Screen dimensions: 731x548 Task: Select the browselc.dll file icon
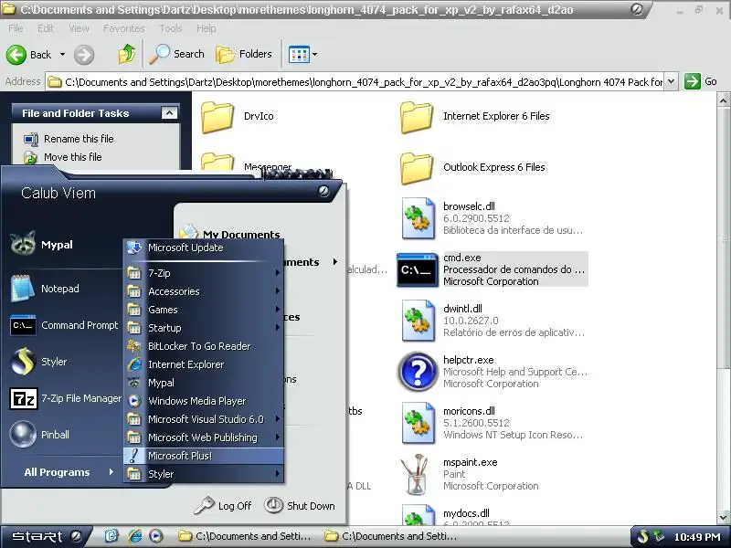418,218
